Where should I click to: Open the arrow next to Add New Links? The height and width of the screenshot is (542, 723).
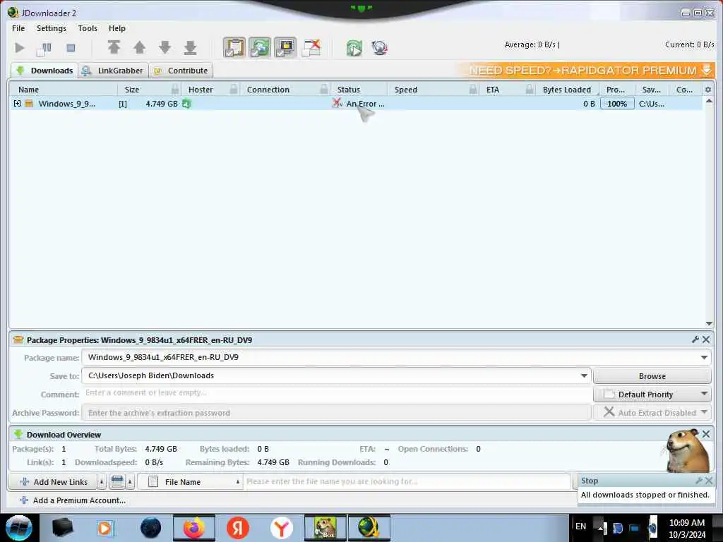(102, 482)
